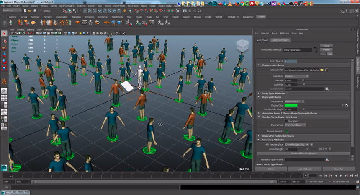Image resolution: width=360 pixels, height=195 pixels.
Task: Click the open scene folder icon
Action: click(29, 11)
